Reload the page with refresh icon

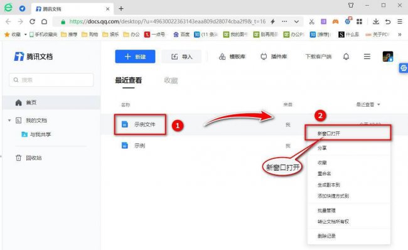(x=32, y=21)
